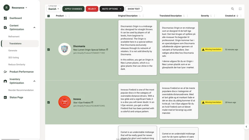Sort by Translated Description column
This screenshot has width=249, height=140.
coord(184,16)
